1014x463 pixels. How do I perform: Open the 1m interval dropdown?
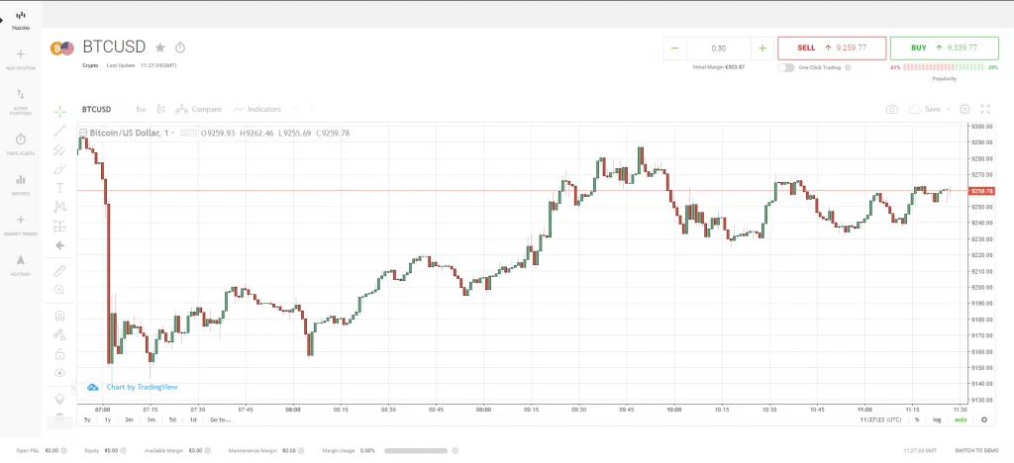point(141,109)
